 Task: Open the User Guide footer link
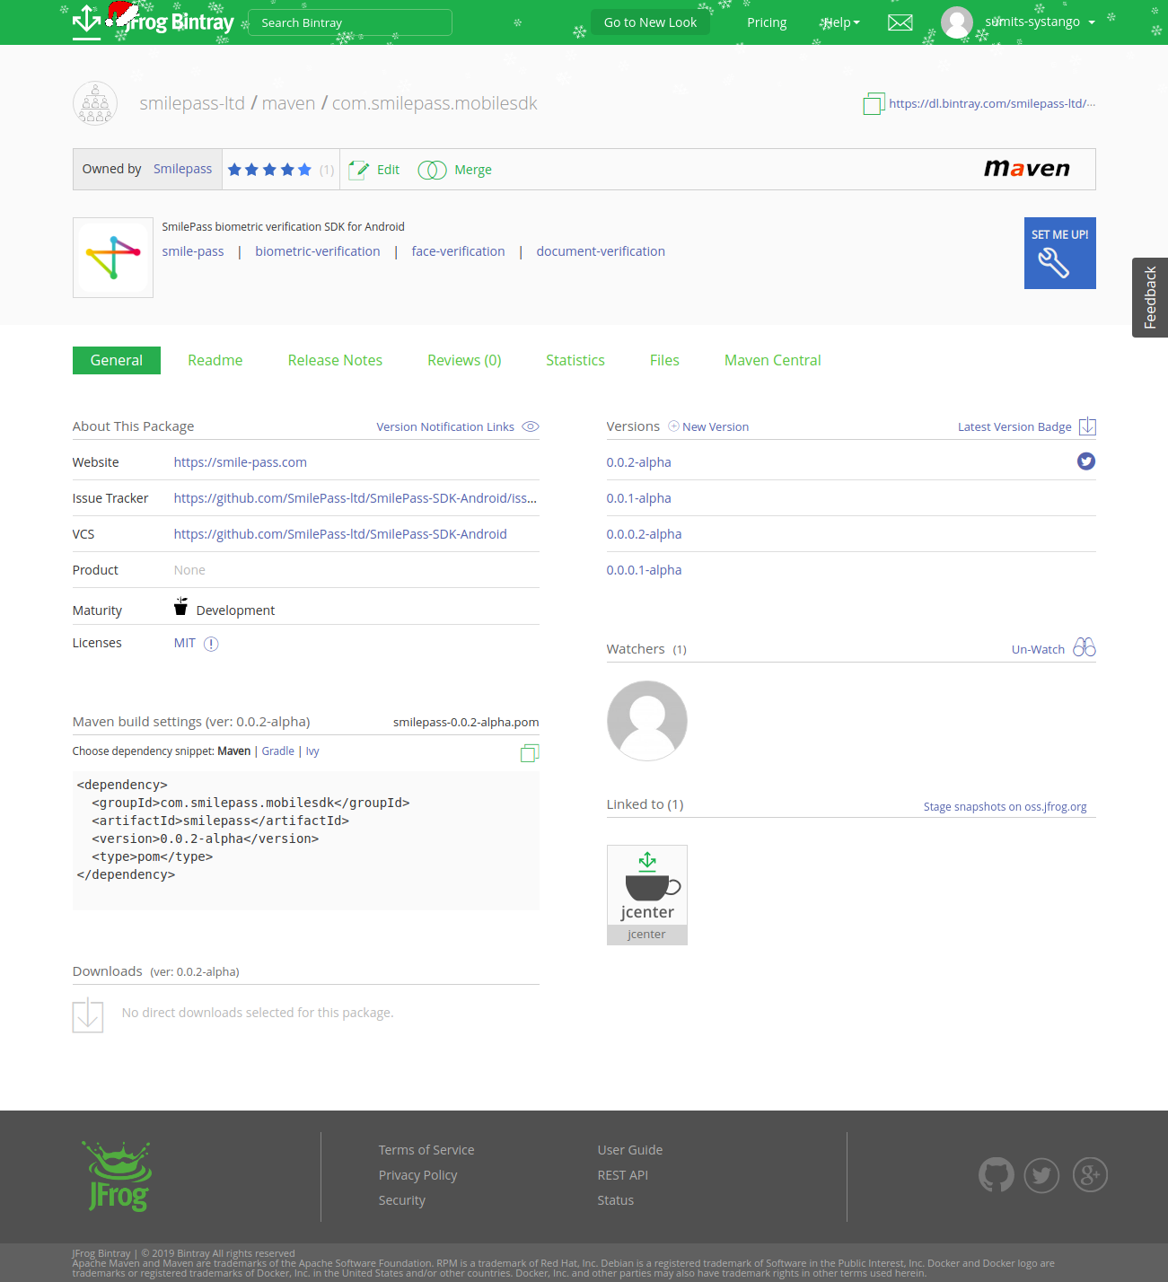pos(630,1150)
